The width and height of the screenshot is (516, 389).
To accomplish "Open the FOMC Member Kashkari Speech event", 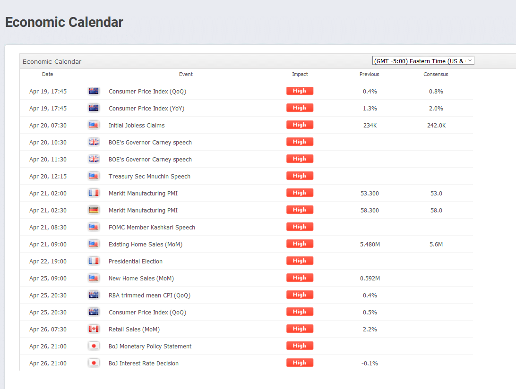I will [x=152, y=227].
